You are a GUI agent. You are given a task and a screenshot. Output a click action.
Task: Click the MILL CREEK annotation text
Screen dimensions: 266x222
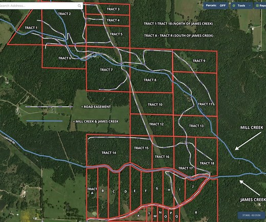[x=252, y=128]
